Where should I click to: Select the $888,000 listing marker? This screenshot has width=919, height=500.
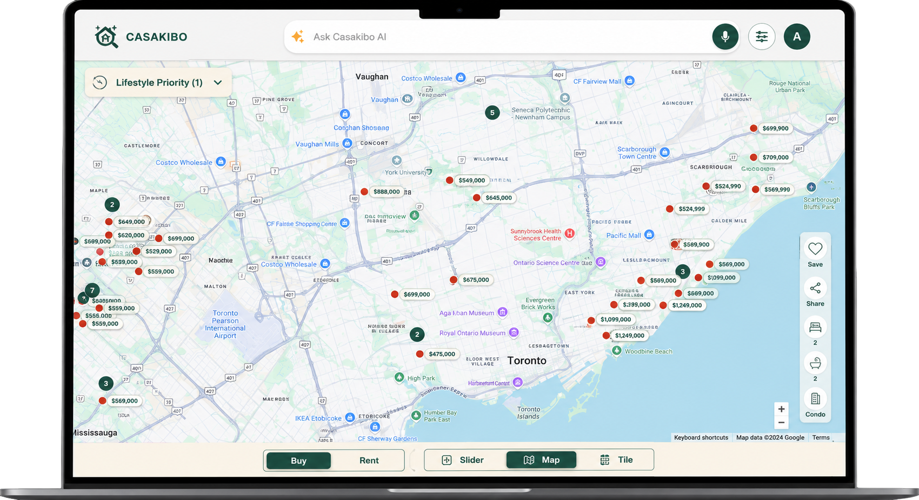(x=382, y=192)
